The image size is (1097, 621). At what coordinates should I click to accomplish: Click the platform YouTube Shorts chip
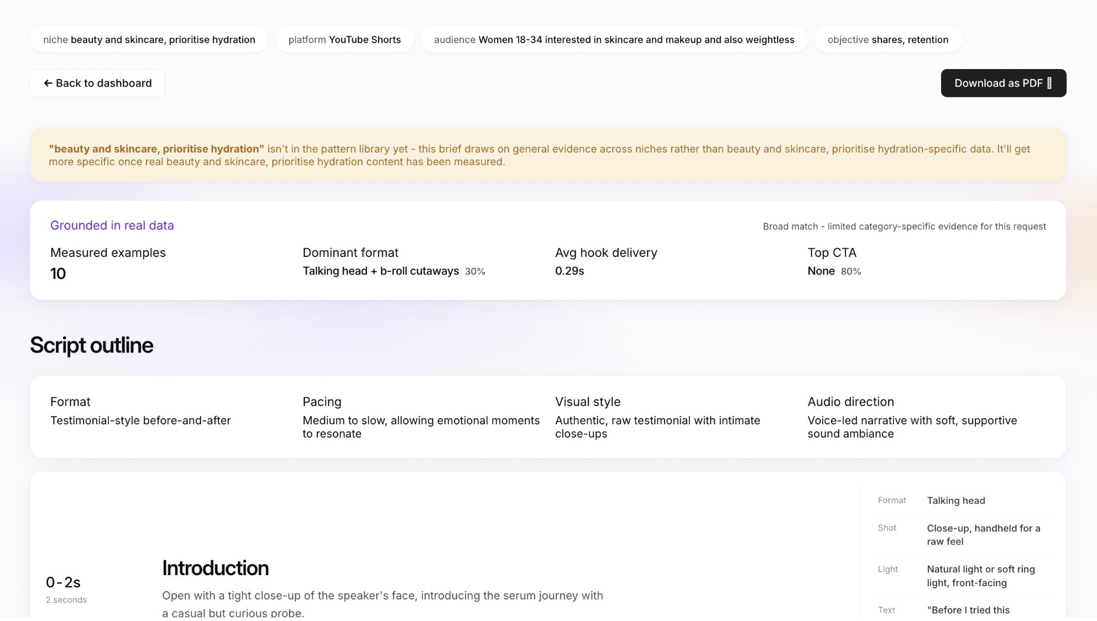click(x=344, y=40)
